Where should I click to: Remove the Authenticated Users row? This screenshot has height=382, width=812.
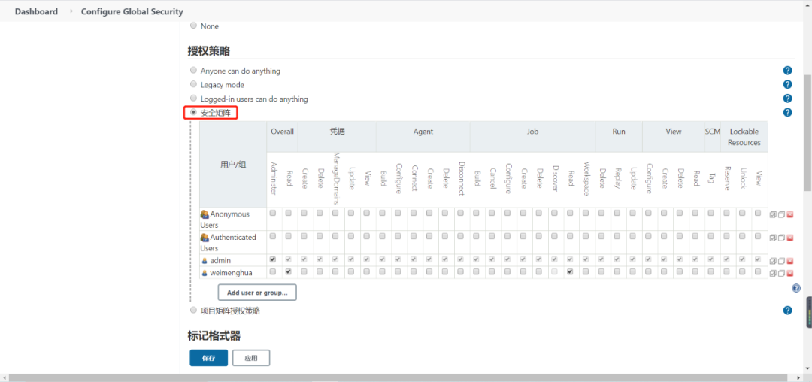pos(789,238)
